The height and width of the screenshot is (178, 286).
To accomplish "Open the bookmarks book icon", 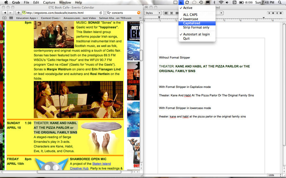I will pos(4,18).
